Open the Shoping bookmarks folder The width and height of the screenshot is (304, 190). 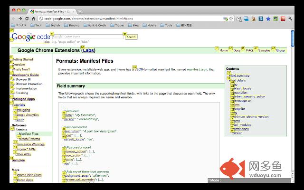pyautogui.click(x=72, y=25)
